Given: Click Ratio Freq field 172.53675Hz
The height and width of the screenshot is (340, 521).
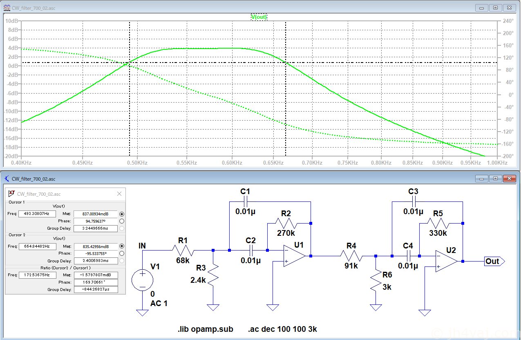Looking at the screenshot, I should pos(37,275).
